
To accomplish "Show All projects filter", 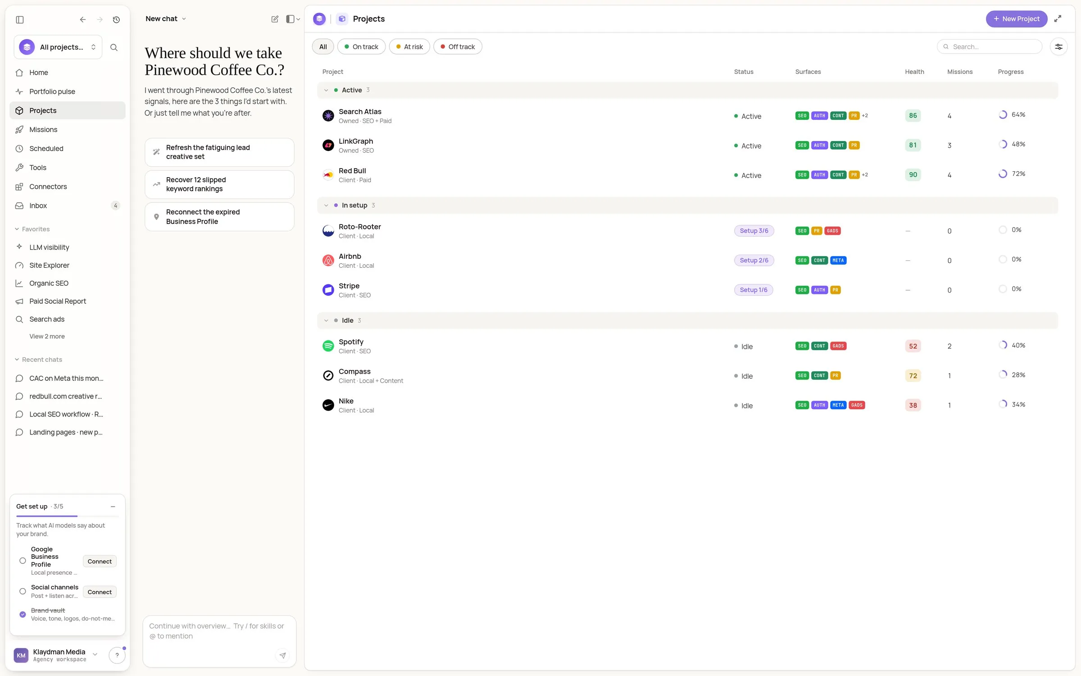I will coord(323,46).
